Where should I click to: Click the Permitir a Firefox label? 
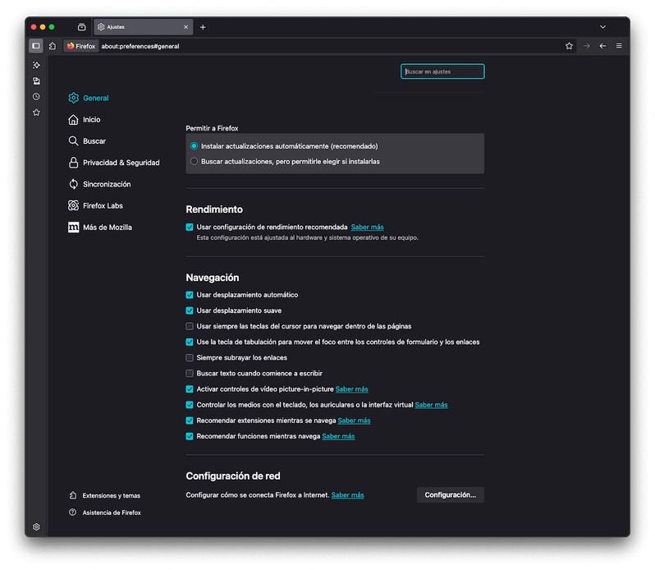[213, 128]
